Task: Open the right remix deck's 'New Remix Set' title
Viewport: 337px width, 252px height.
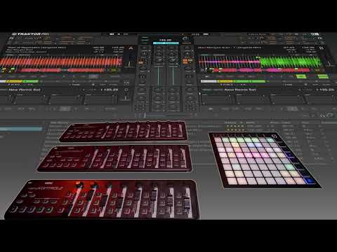Action: (x=240, y=90)
